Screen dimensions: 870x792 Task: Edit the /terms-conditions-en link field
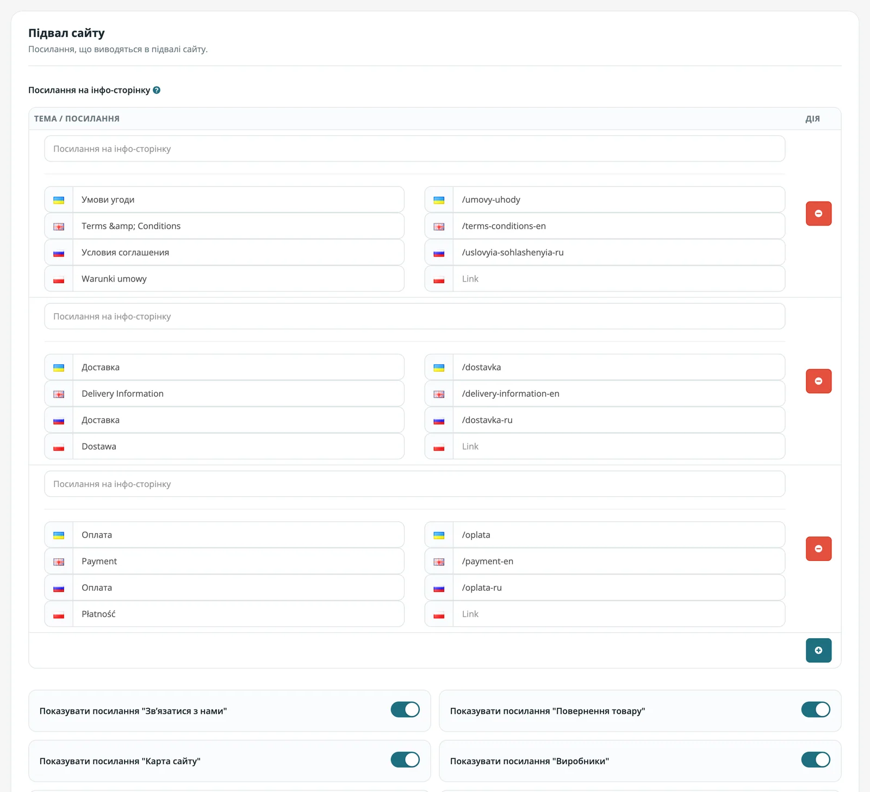[x=619, y=226]
